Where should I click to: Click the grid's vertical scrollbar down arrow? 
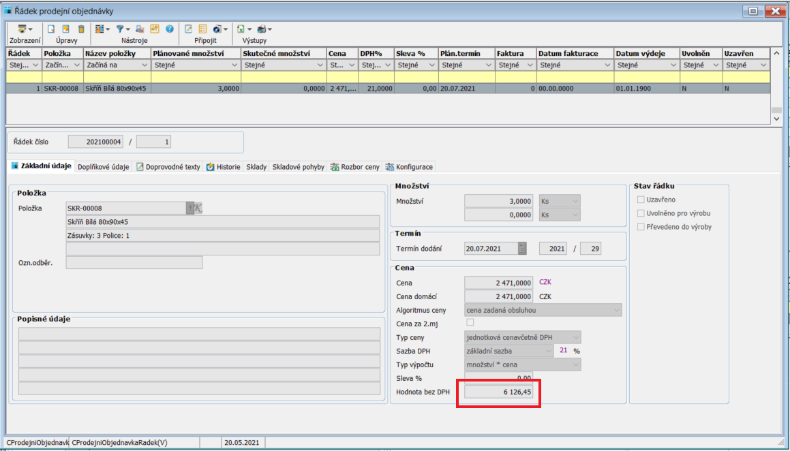(776, 119)
